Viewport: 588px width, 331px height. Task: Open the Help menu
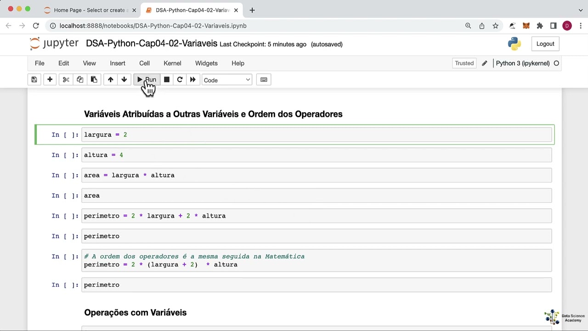pyautogui.click(x=238, y=63)
